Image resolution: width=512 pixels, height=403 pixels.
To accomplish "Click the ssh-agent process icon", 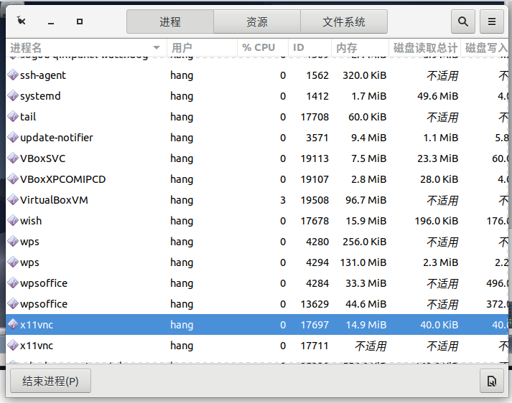I will (x=13, y=75).
